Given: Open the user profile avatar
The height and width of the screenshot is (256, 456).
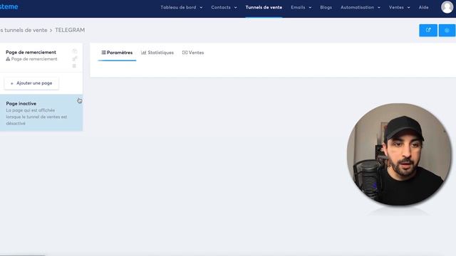Looking at the screenshot, I should pos(447,7).
